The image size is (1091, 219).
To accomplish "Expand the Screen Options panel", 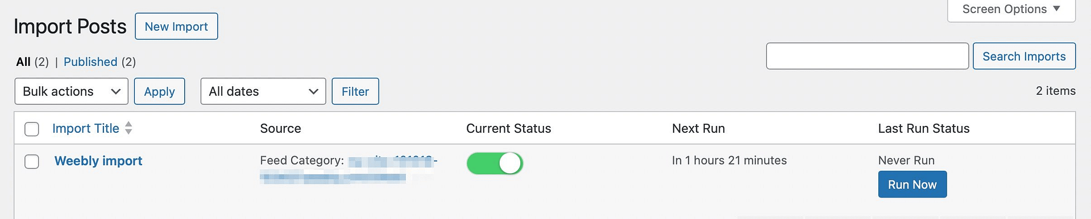I will [x=1011, y=10].
